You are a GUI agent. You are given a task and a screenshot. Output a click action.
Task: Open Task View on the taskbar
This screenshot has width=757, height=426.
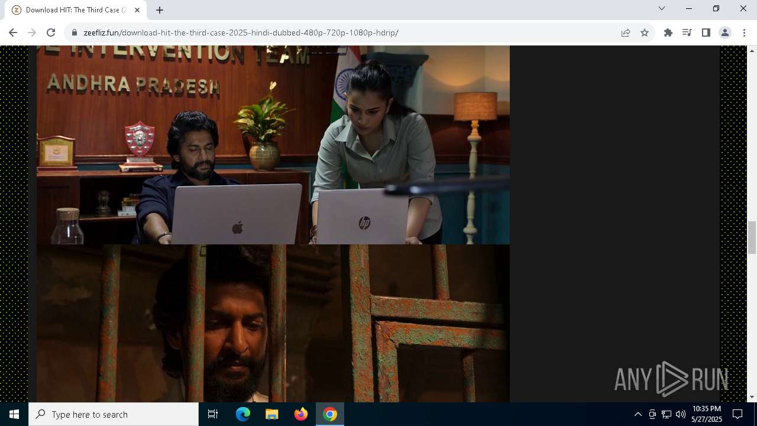[213, 414]
